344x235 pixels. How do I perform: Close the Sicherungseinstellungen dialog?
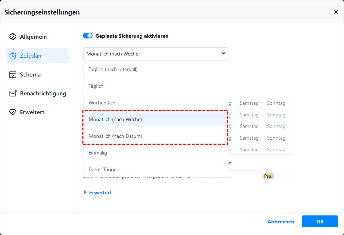(336, 12)
